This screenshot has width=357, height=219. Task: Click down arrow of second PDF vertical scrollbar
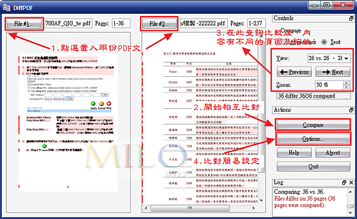click(261, 201)
